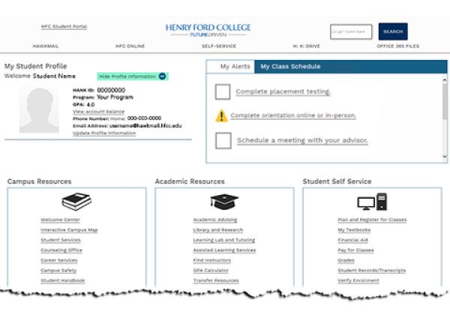Click the GPA value 4.0

tap(91, 104)
